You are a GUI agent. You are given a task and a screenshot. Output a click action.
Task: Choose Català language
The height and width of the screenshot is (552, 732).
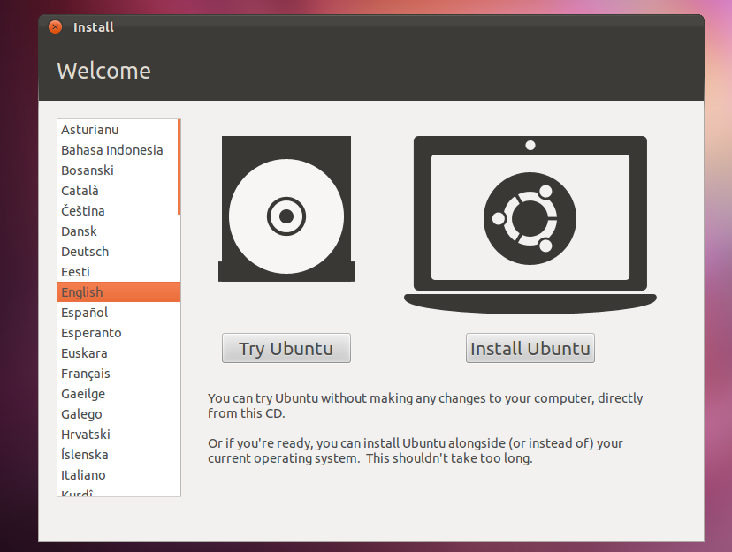coord(118,191)
